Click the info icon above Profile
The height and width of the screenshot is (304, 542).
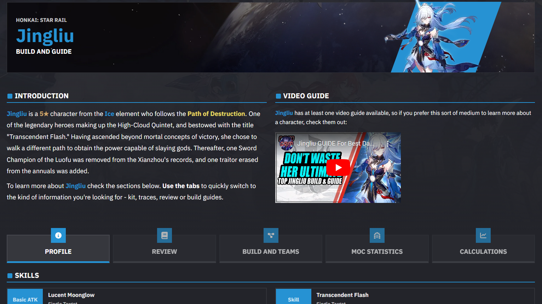click(x=58, y=235)
